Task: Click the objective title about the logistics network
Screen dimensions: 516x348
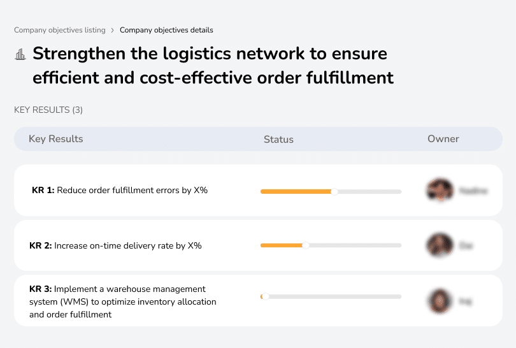Action: 213,66
